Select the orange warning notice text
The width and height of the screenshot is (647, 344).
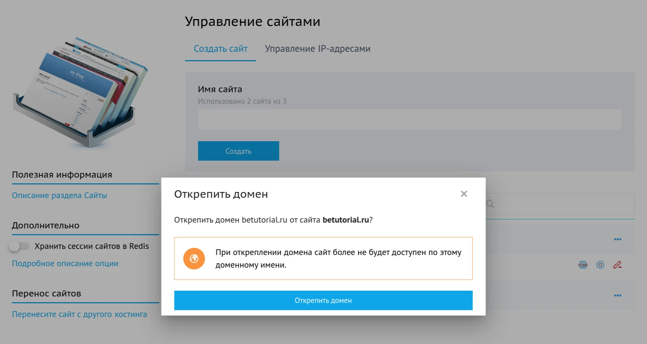pyautogui.click(x=338, y=259)
